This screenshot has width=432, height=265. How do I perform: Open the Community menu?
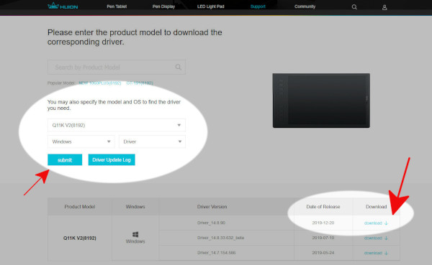[305, 6]
